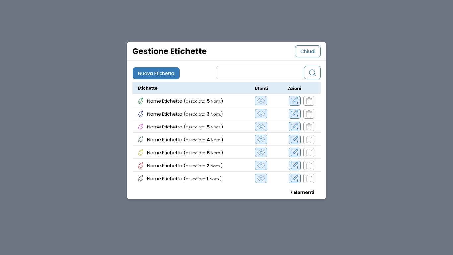Click the search magnifier icon
The width and height of the screenshot is (453, 255).
tap(312, 73)
